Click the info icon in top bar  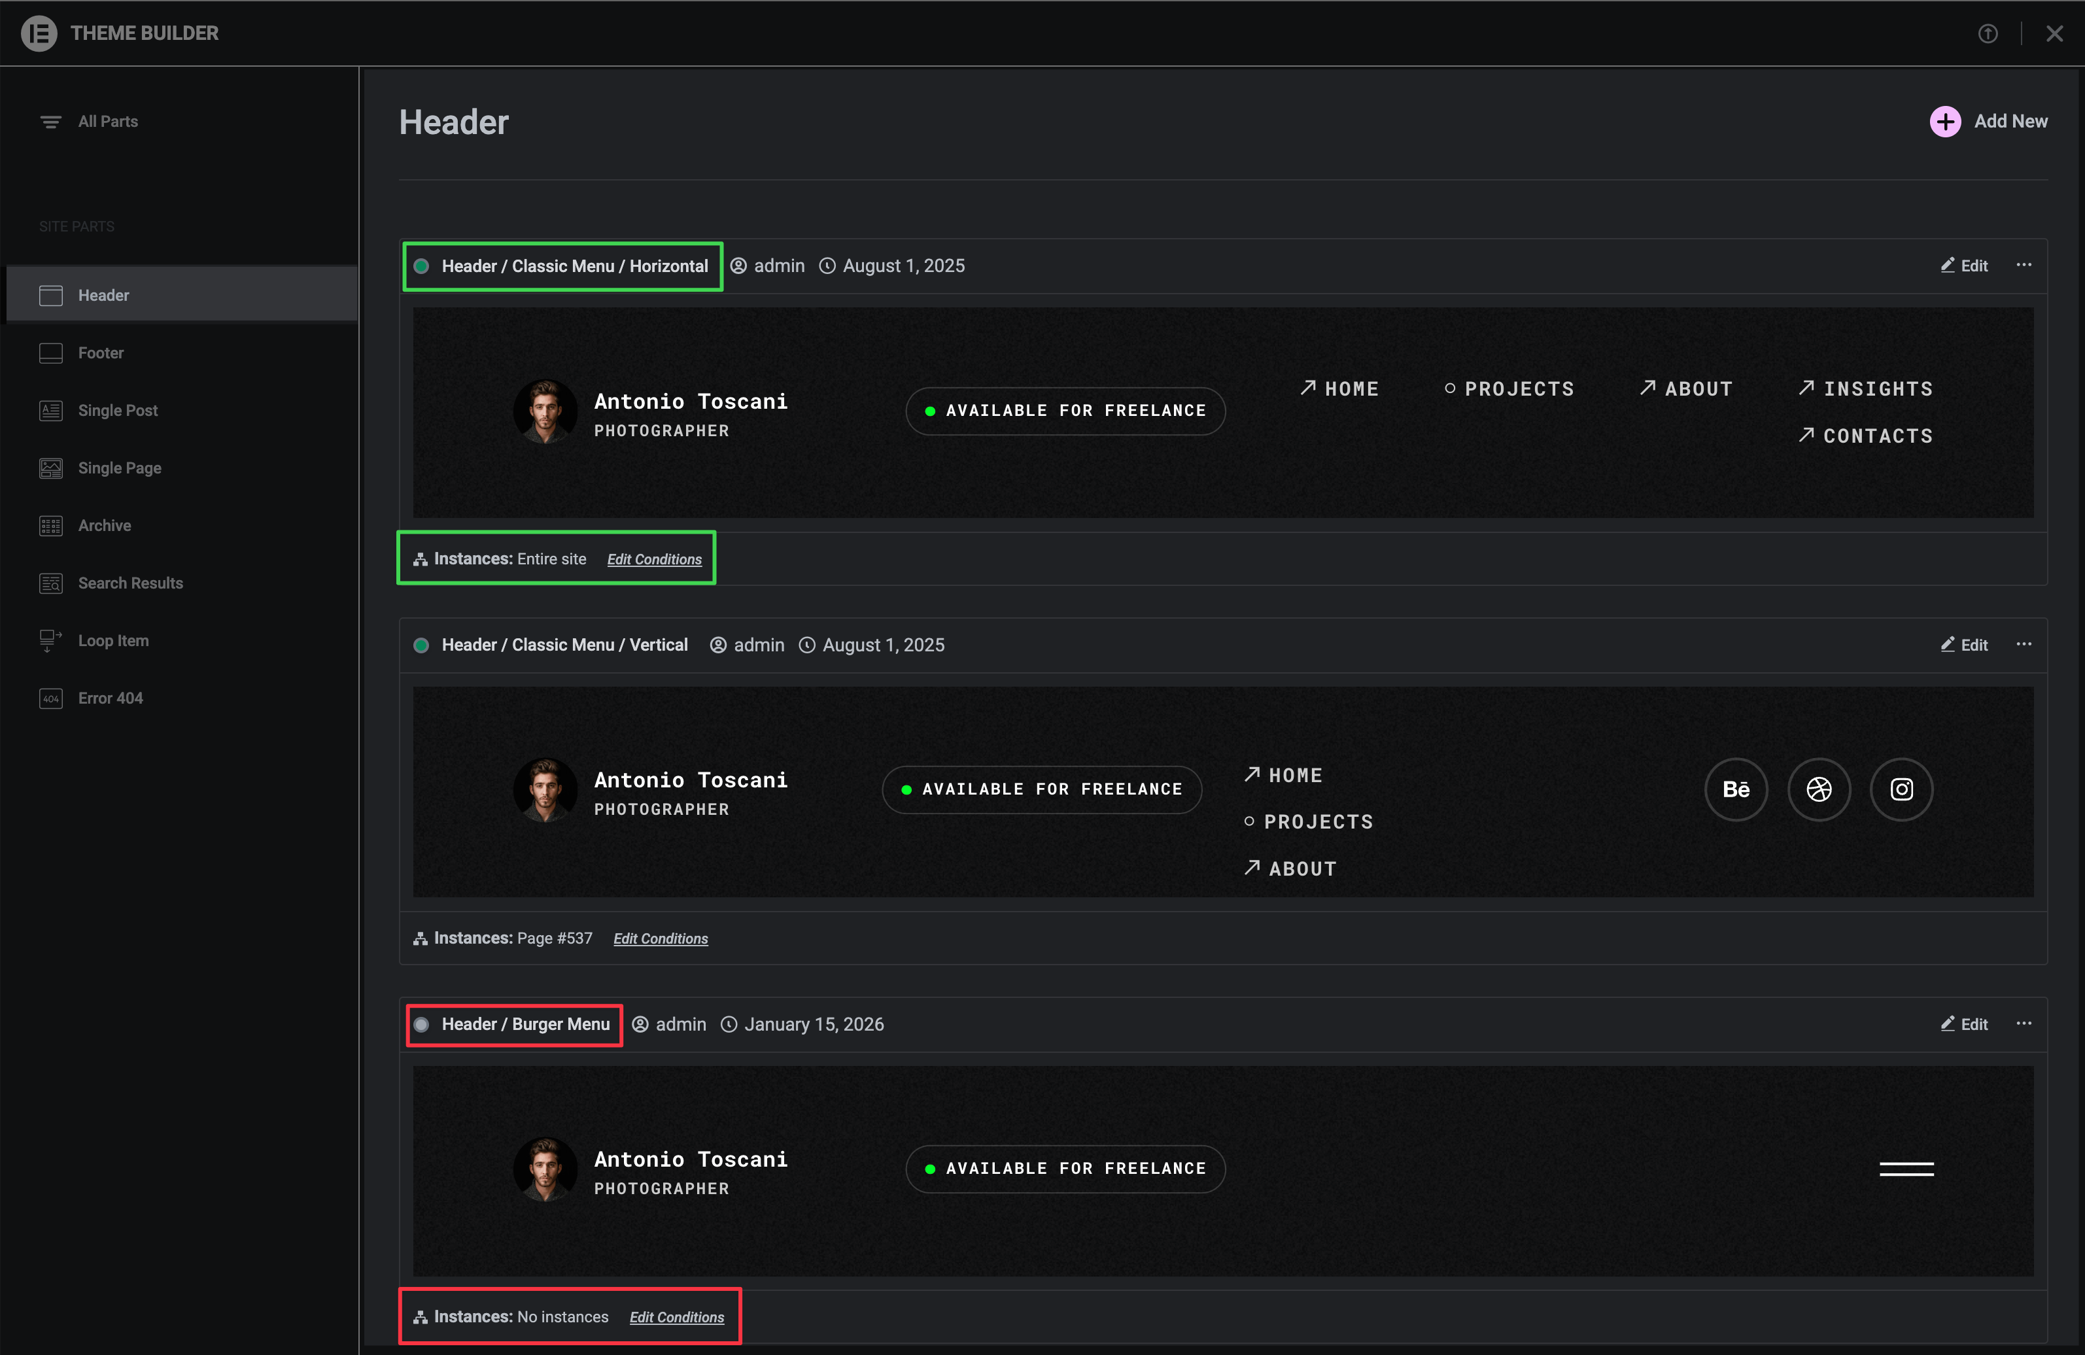[1988, 33]
